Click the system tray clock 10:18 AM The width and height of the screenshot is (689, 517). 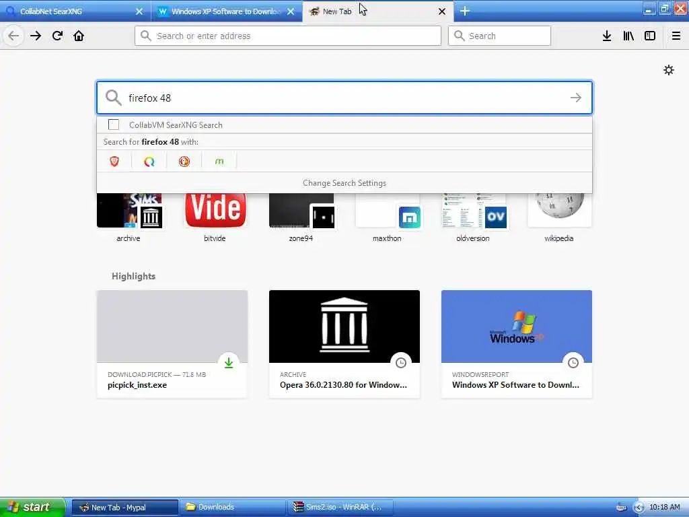664,507
